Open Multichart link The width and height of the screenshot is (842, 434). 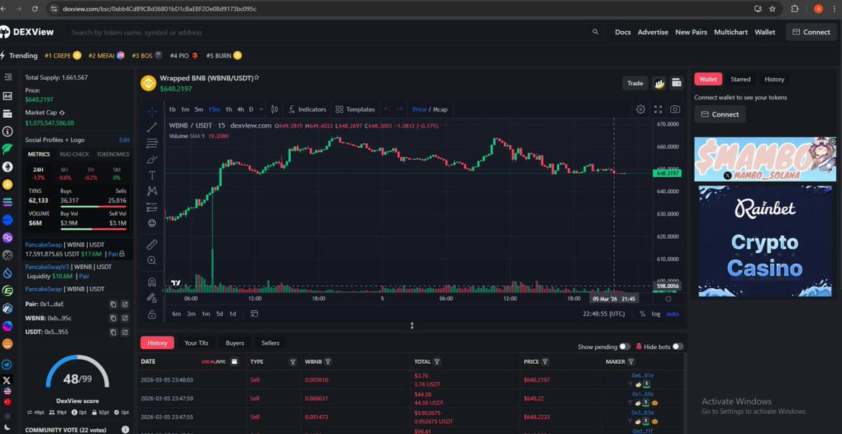[730, 32]
